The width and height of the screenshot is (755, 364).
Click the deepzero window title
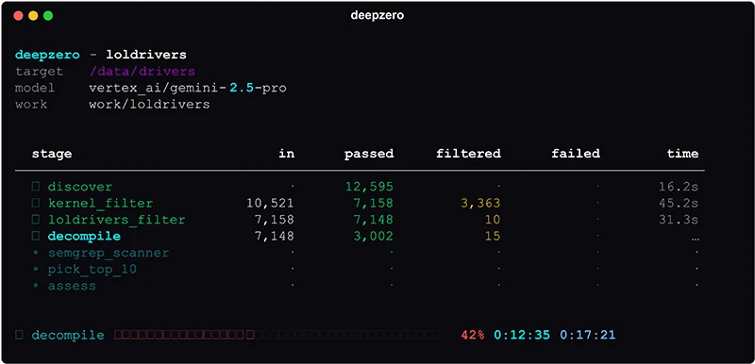point(377,15)
